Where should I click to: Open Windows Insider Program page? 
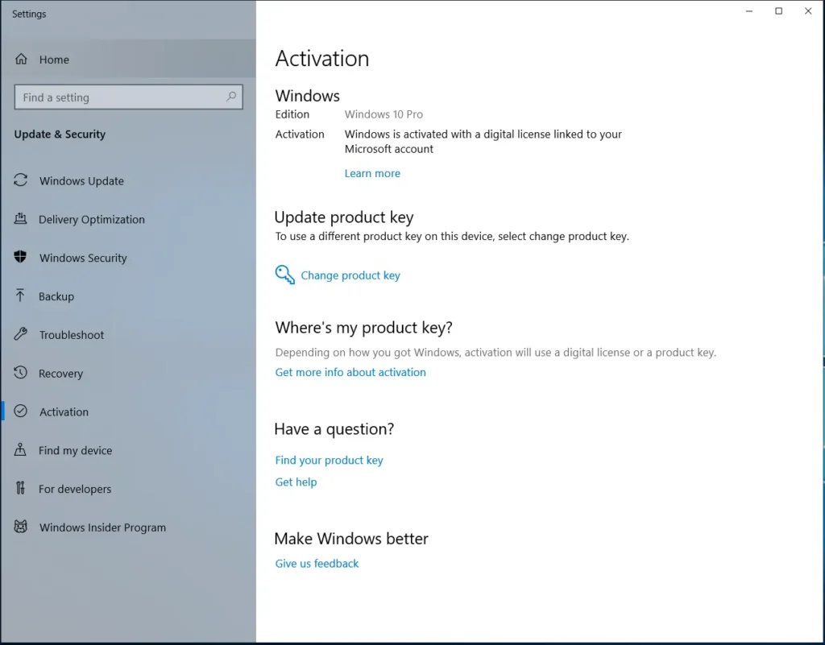128,527
